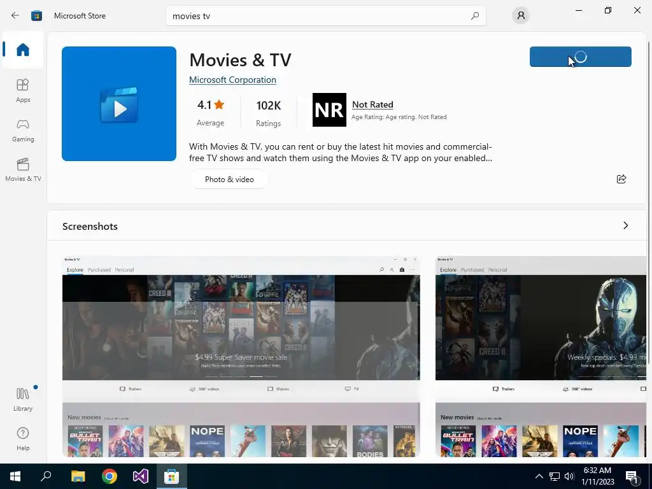Viewport: 652px width, 489px height.
Task: Click the Movies & TV app tile icon
Action: 119,104
